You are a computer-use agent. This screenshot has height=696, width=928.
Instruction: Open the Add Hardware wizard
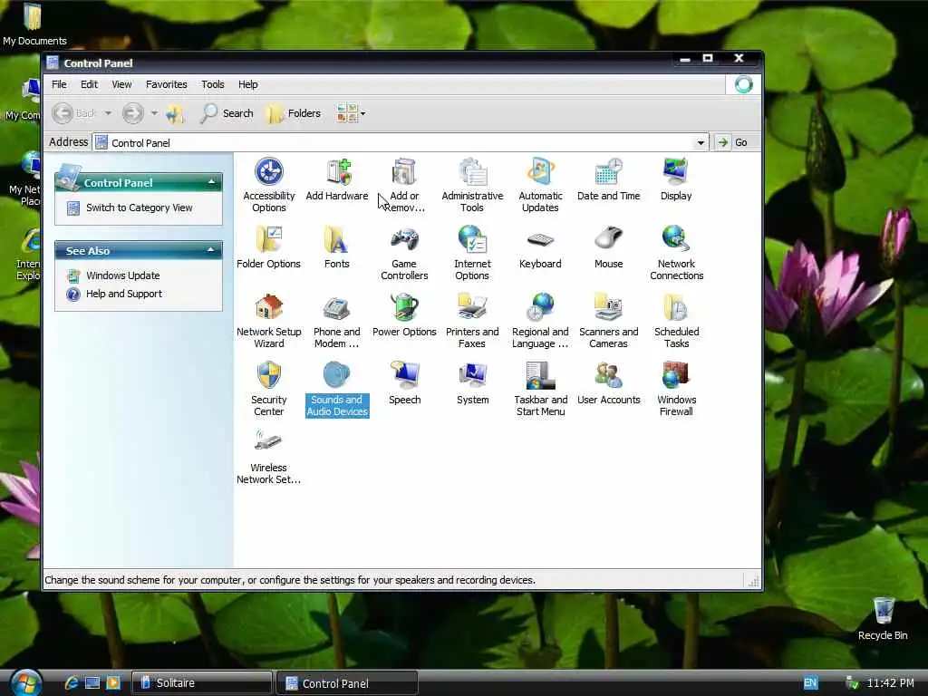pos(337,179)
